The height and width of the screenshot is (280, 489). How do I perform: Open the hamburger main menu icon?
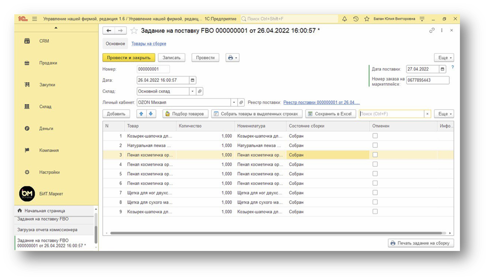pos(34,19)
